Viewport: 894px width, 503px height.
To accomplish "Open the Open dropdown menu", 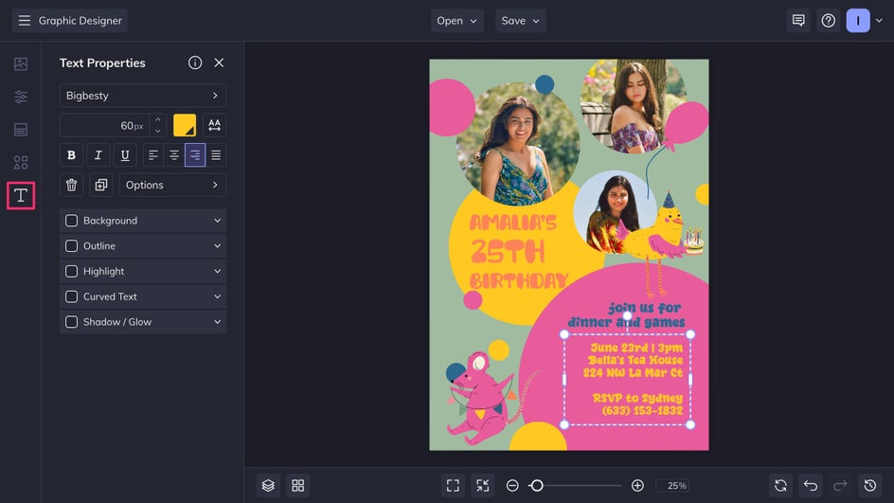I will [x=456, y=21].
